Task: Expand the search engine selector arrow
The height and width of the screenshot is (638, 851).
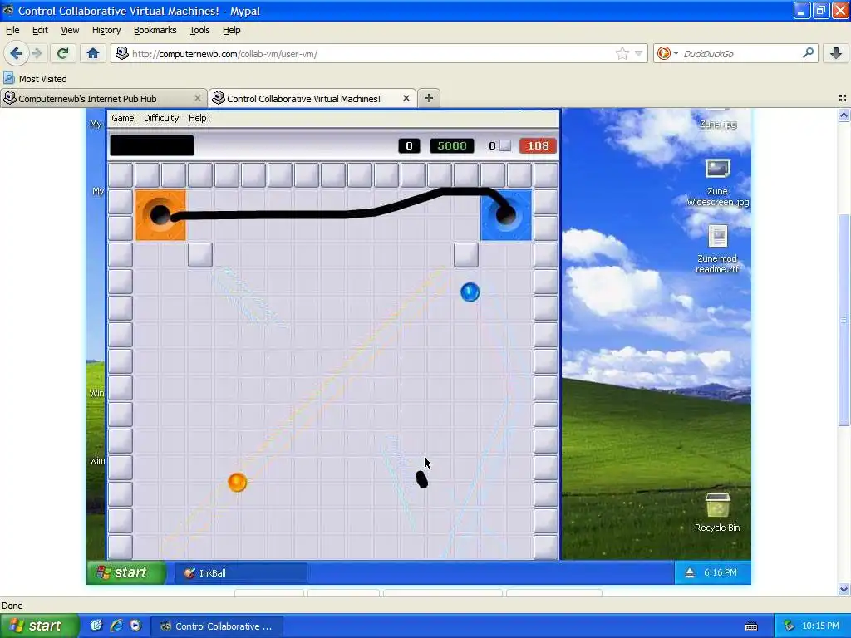Action: click(x=676, y=54)
